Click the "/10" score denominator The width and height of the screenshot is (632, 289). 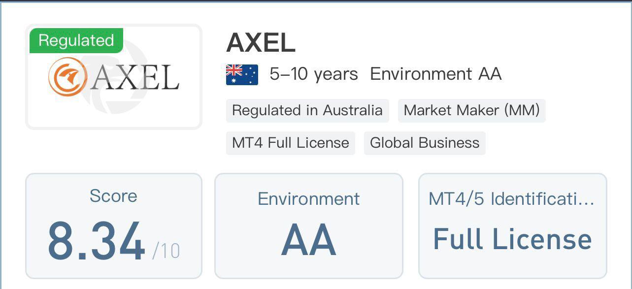pos(166,251)
